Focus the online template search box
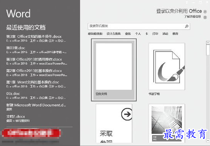 tap(139, 26)
